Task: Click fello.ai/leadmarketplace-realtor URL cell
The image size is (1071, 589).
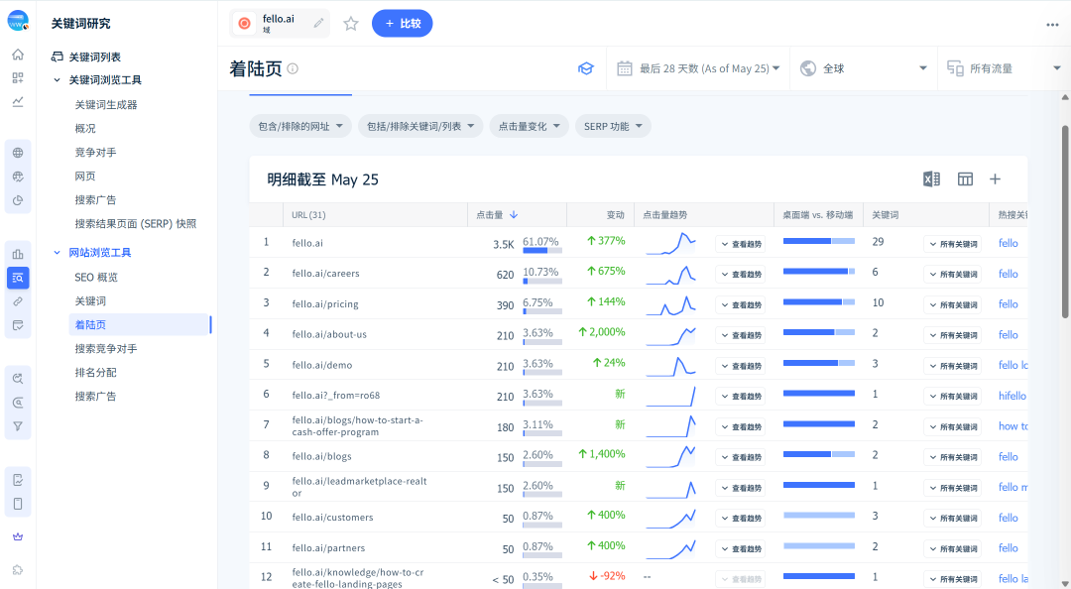Action: click(359, 487)
